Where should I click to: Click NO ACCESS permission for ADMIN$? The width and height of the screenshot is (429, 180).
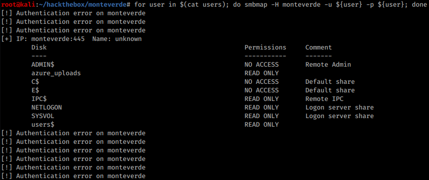click(x=262, y=65)
